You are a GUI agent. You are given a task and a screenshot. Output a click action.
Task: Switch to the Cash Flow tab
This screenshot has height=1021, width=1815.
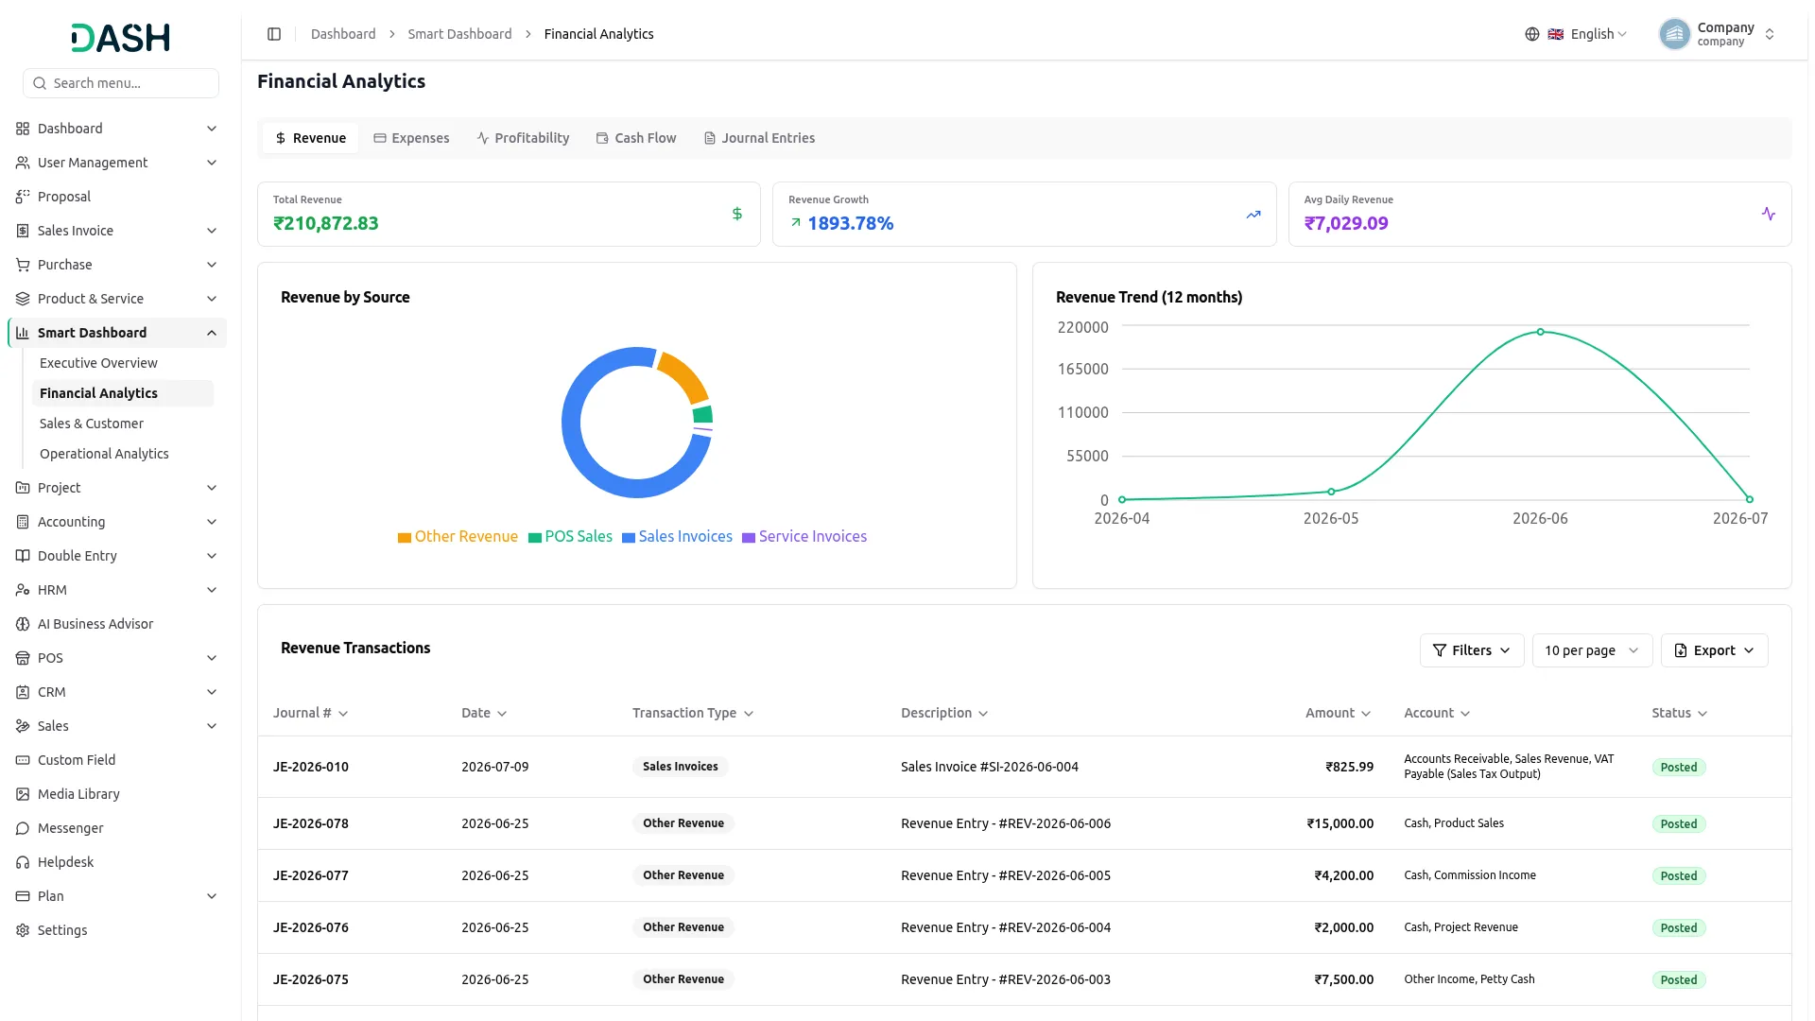[x=636, y=138]
